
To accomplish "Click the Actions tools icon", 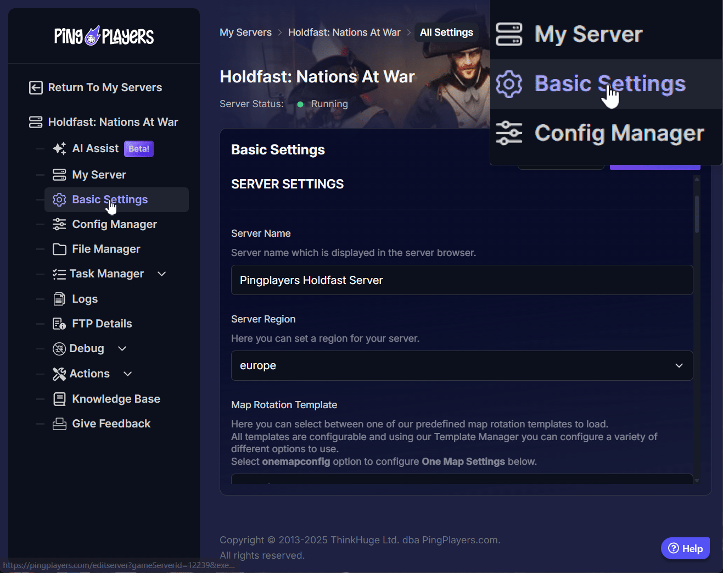I will [x=59, y=374].
